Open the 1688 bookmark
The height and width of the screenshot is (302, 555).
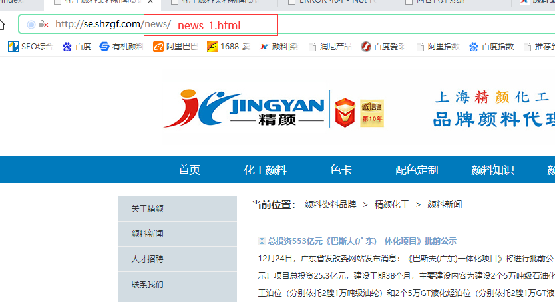tap(228, 47)
